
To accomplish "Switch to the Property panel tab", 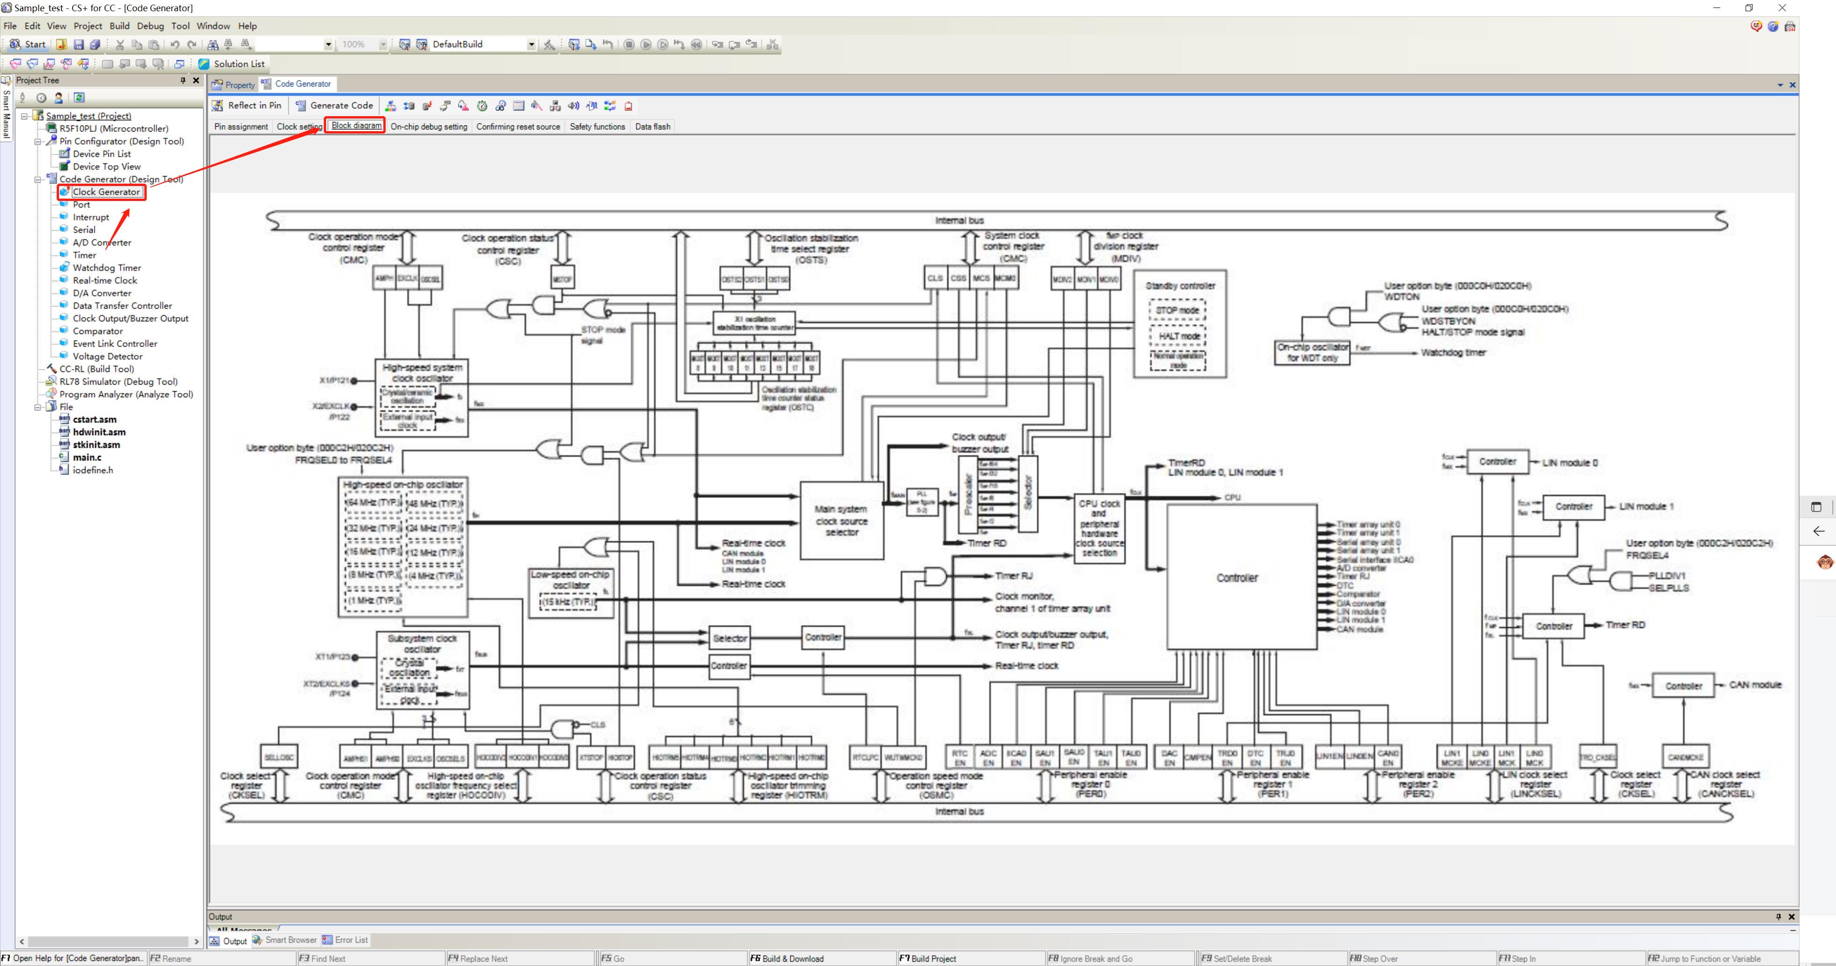I will [234, 84].
